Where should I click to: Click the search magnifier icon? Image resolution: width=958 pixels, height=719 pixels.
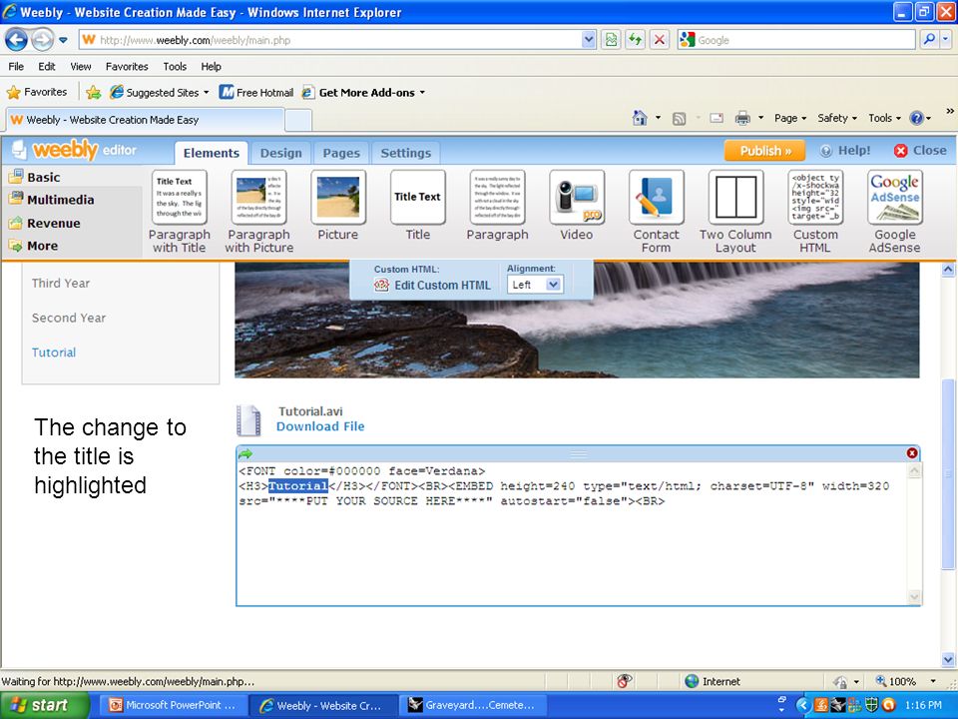(929, 40)
